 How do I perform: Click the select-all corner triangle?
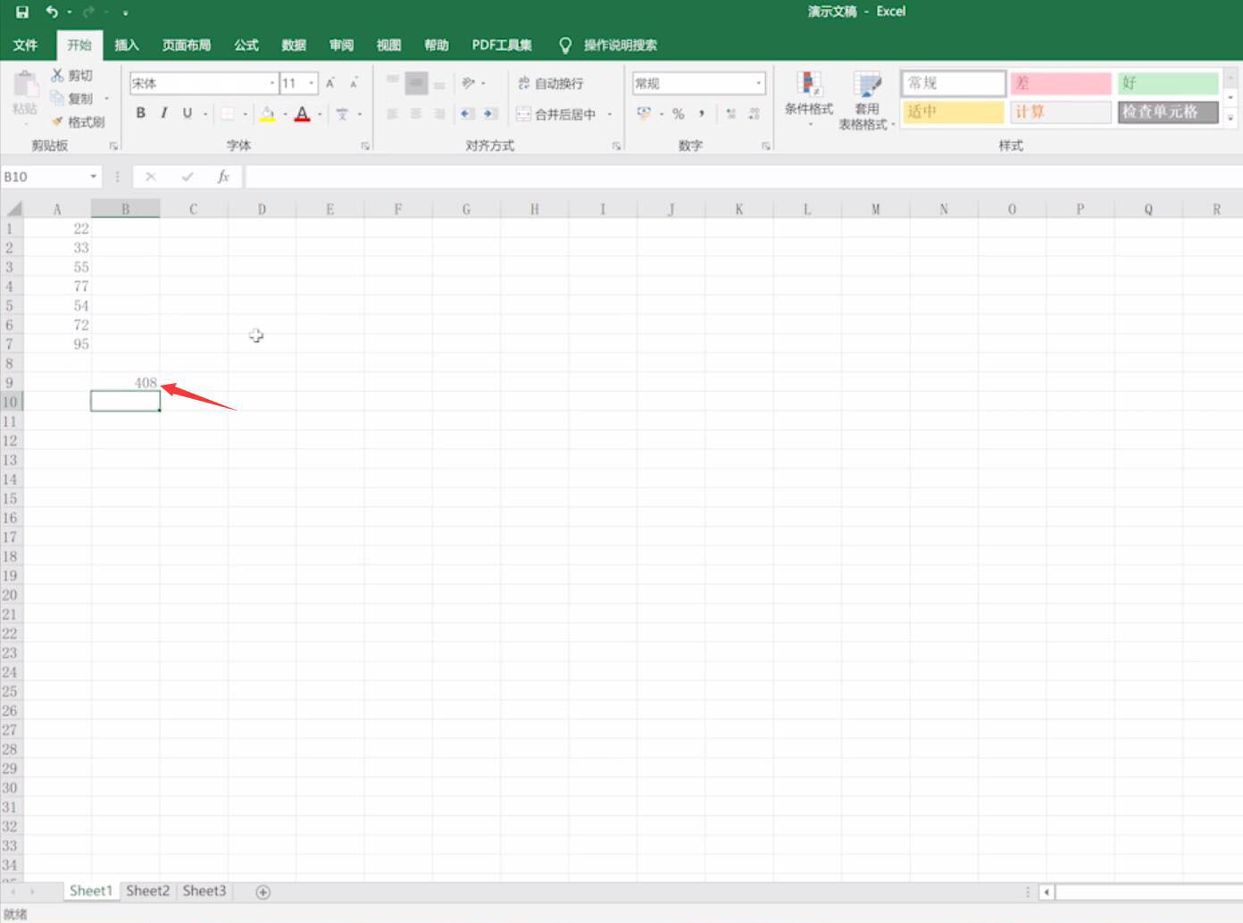pyautogui.click(x=13, y=209)
